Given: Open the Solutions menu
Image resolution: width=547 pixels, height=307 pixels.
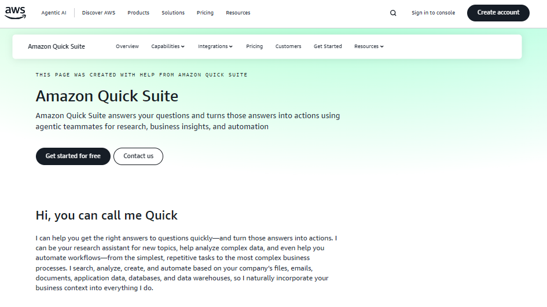Looking at the screenshot, I should click(x=173, y=13).
